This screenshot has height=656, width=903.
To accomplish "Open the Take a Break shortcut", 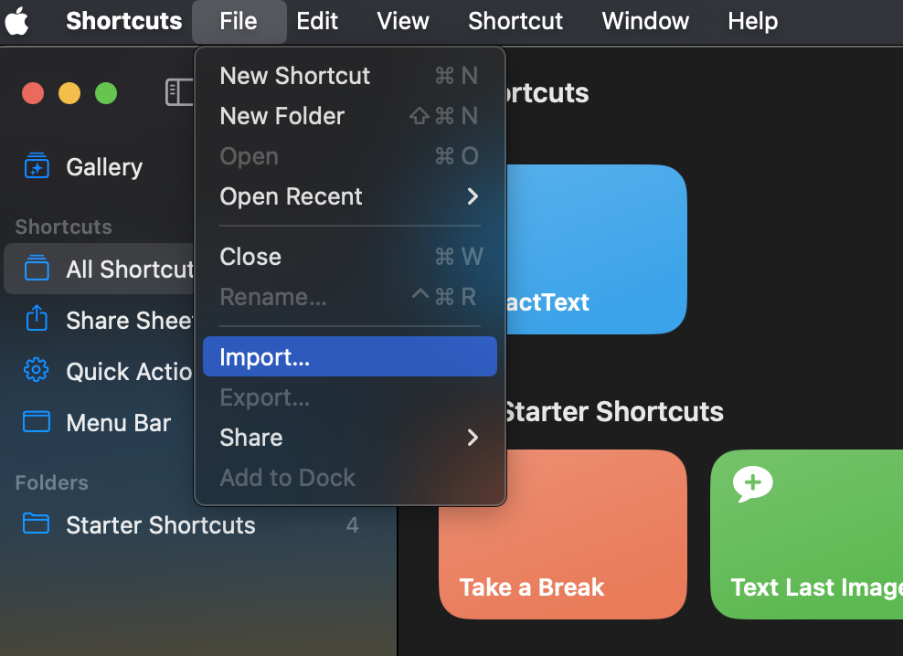I will coord(563,534).
